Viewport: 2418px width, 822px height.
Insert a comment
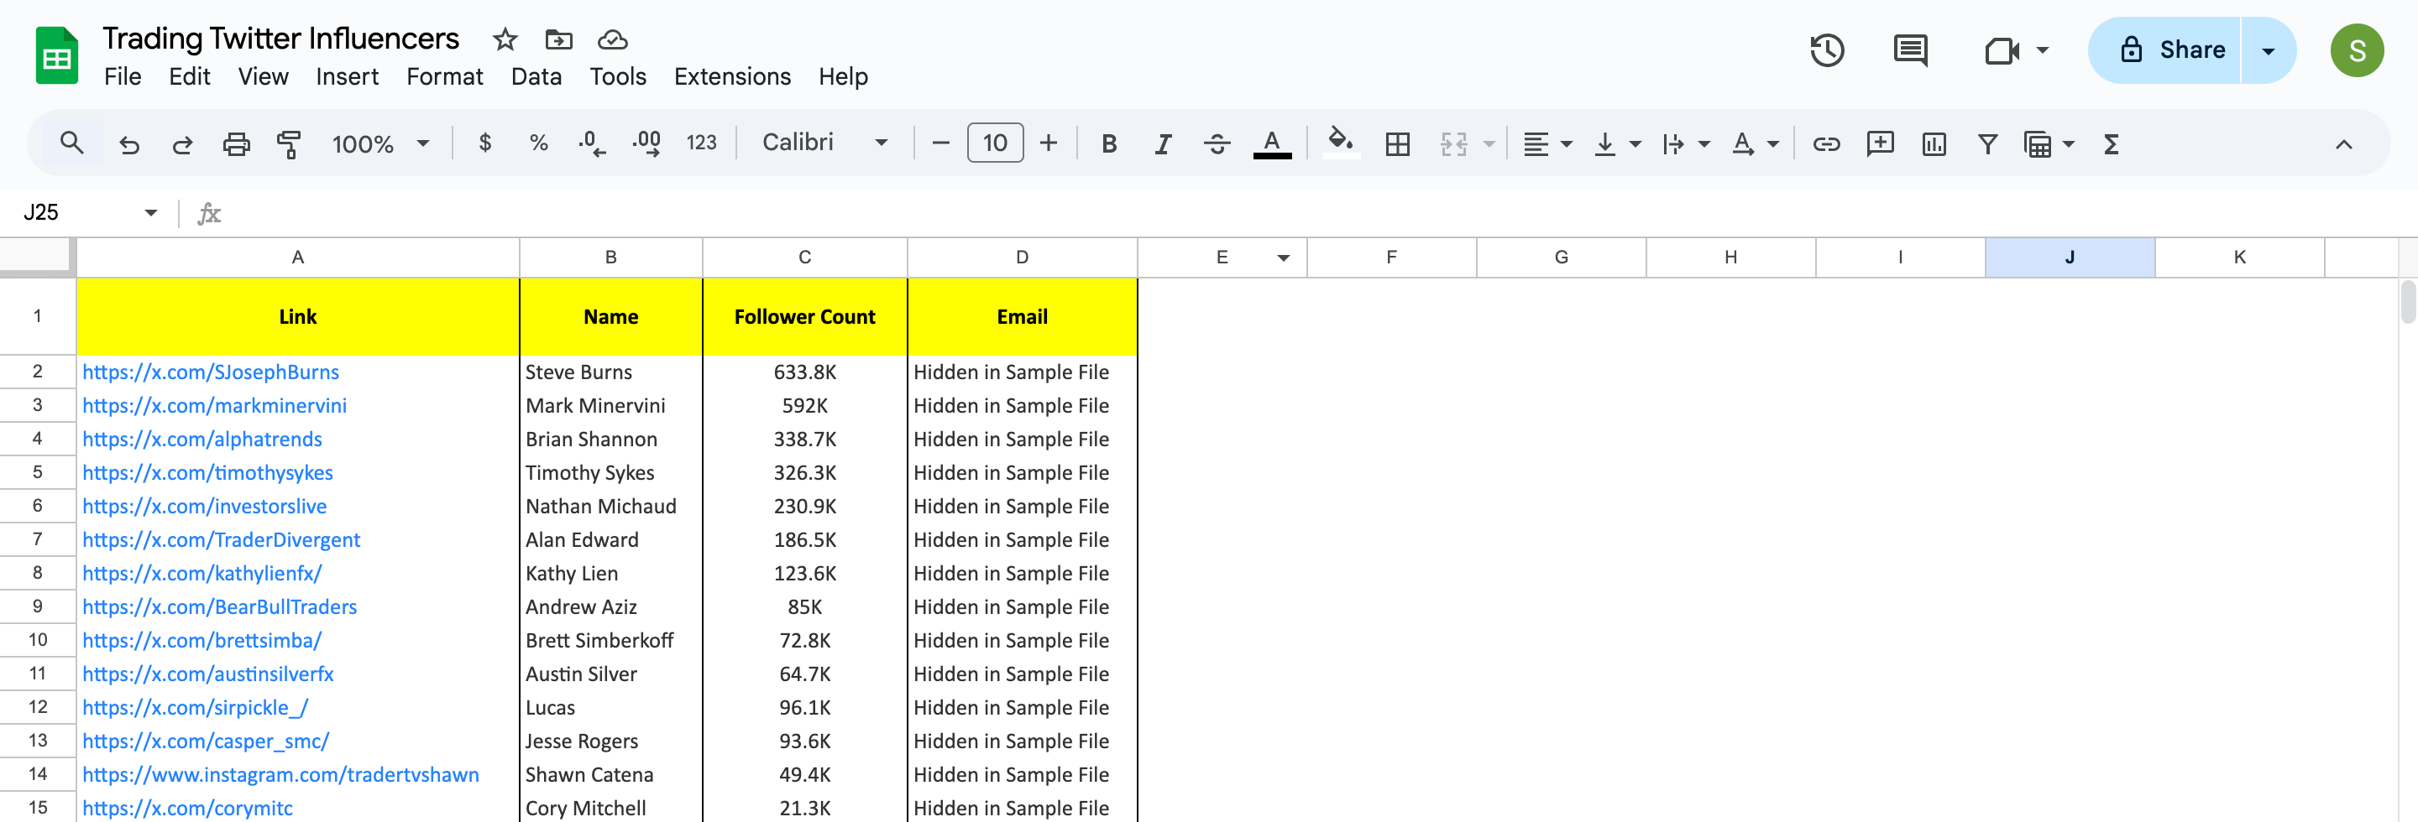(x=1880, y=143)
